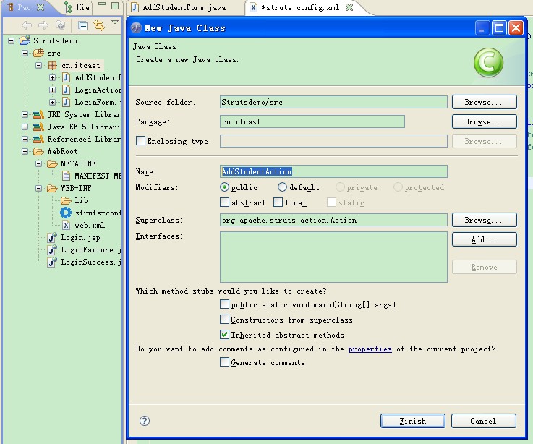Click the Collapse All icon in Package Explorer

82,25
